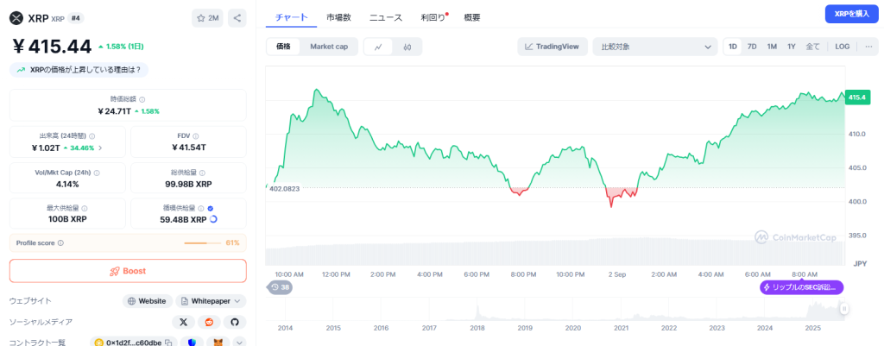The image size is (884, 346).
Task: Click the #4 rank badge
Action: pyautogui.click(x=76, y=18)
